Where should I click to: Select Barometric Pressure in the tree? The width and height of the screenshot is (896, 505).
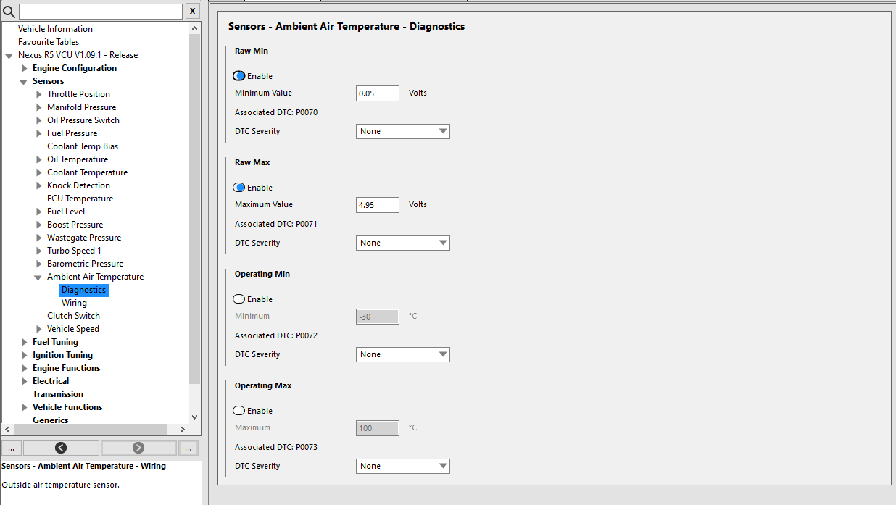coord(85,264)
